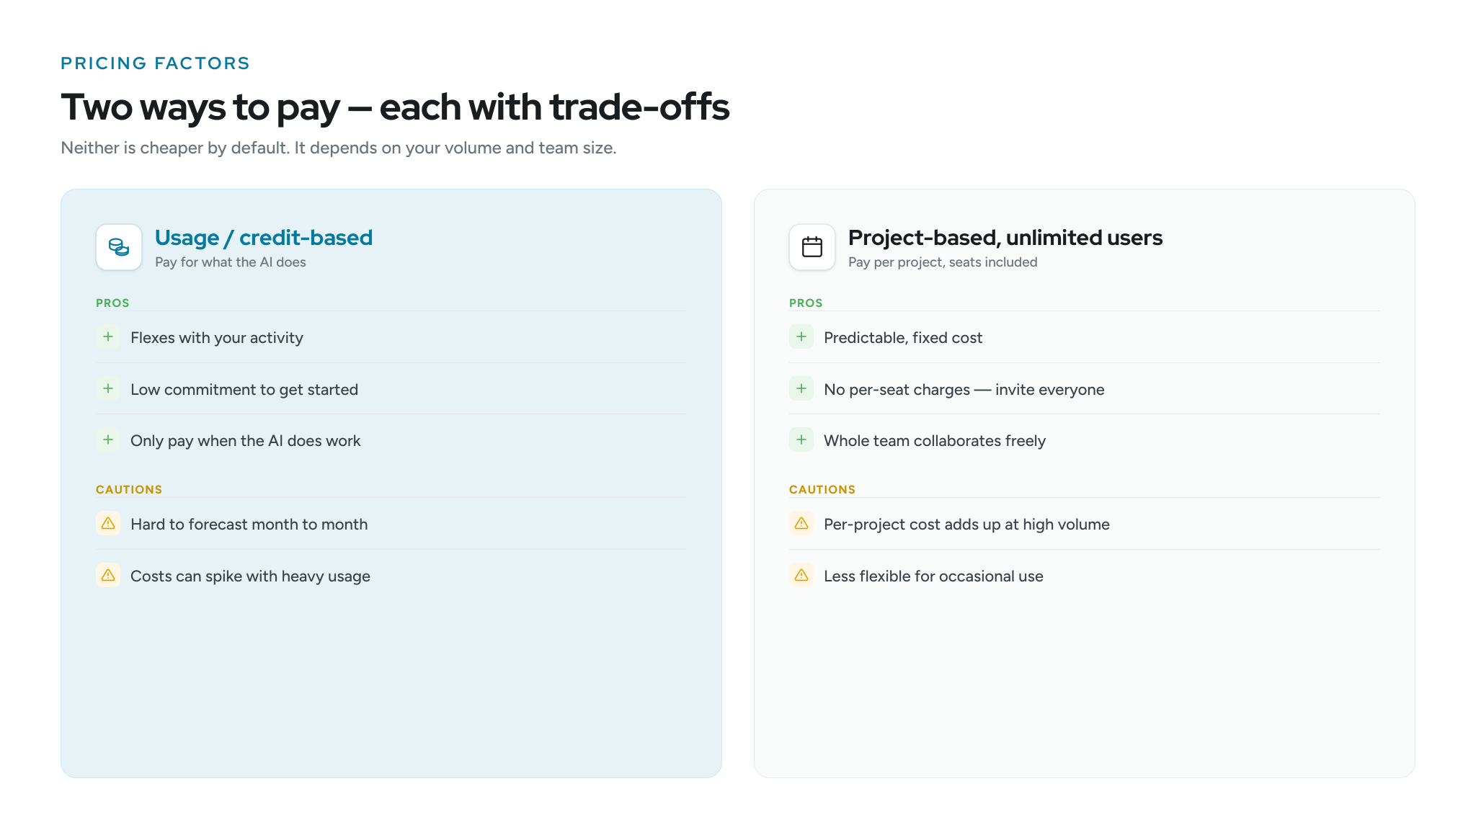This screenshot has height=830, width=1476.
Task: Click the plus icon beside Only pay when AI works
Action: pyautogui.click(x=108, y=439)
